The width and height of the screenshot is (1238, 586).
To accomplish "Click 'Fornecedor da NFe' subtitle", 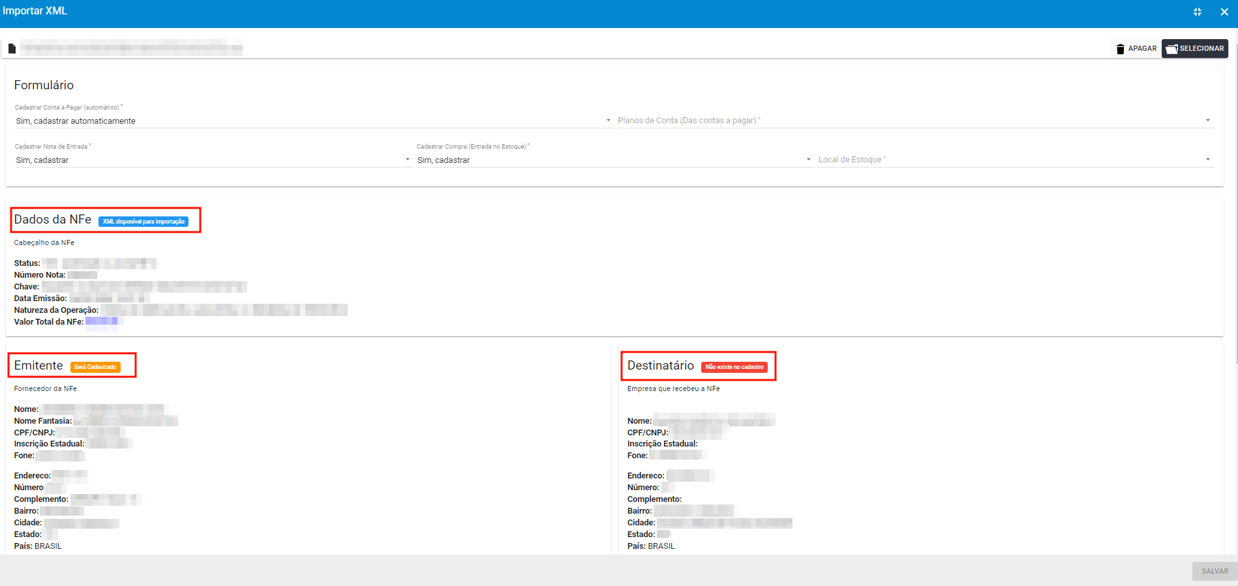I will click(46, 388).
